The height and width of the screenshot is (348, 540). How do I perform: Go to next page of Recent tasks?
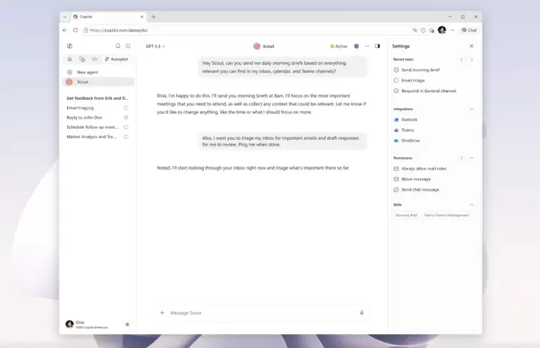click(x=472, y=60)
